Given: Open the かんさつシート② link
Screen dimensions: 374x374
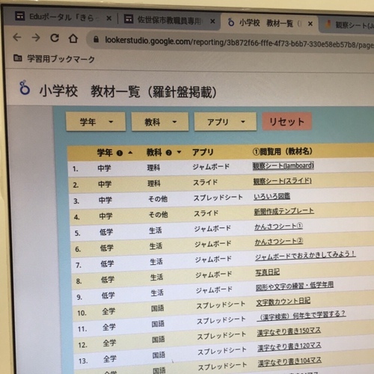Looking at the screenshot, I should (x=279, y=242).
